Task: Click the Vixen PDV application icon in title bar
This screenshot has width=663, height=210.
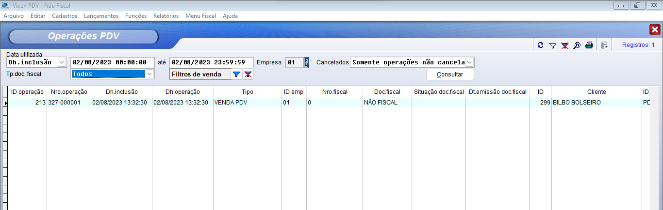Action: coord(4,5)
